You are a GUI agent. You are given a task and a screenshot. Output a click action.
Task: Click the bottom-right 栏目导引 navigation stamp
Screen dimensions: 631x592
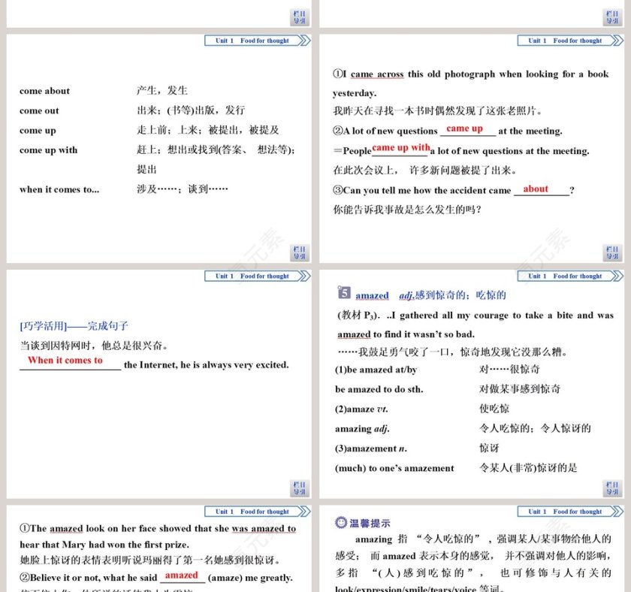pyautogui.click(x=613, y=490)
